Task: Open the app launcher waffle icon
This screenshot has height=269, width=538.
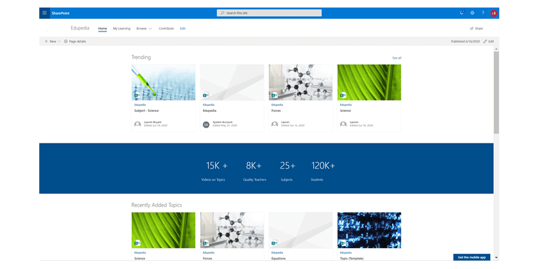Action: pos(44,13)
